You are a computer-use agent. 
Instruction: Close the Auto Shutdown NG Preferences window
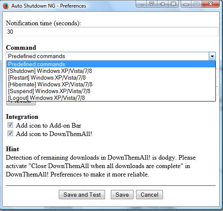coord(211,4)
